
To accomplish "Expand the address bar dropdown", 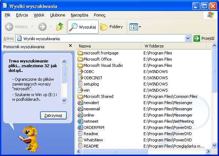I will (188, 38).
